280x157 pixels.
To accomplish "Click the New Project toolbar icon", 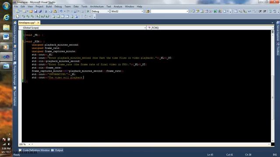I will [17, 11].
